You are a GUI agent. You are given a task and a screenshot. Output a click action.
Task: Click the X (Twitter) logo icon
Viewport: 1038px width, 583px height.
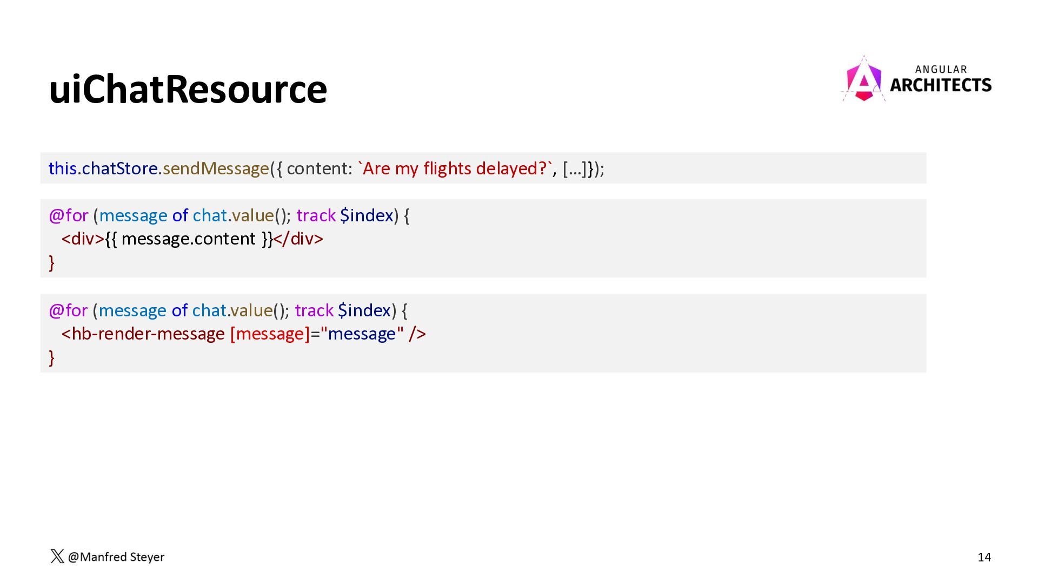(x=57, y=557)
